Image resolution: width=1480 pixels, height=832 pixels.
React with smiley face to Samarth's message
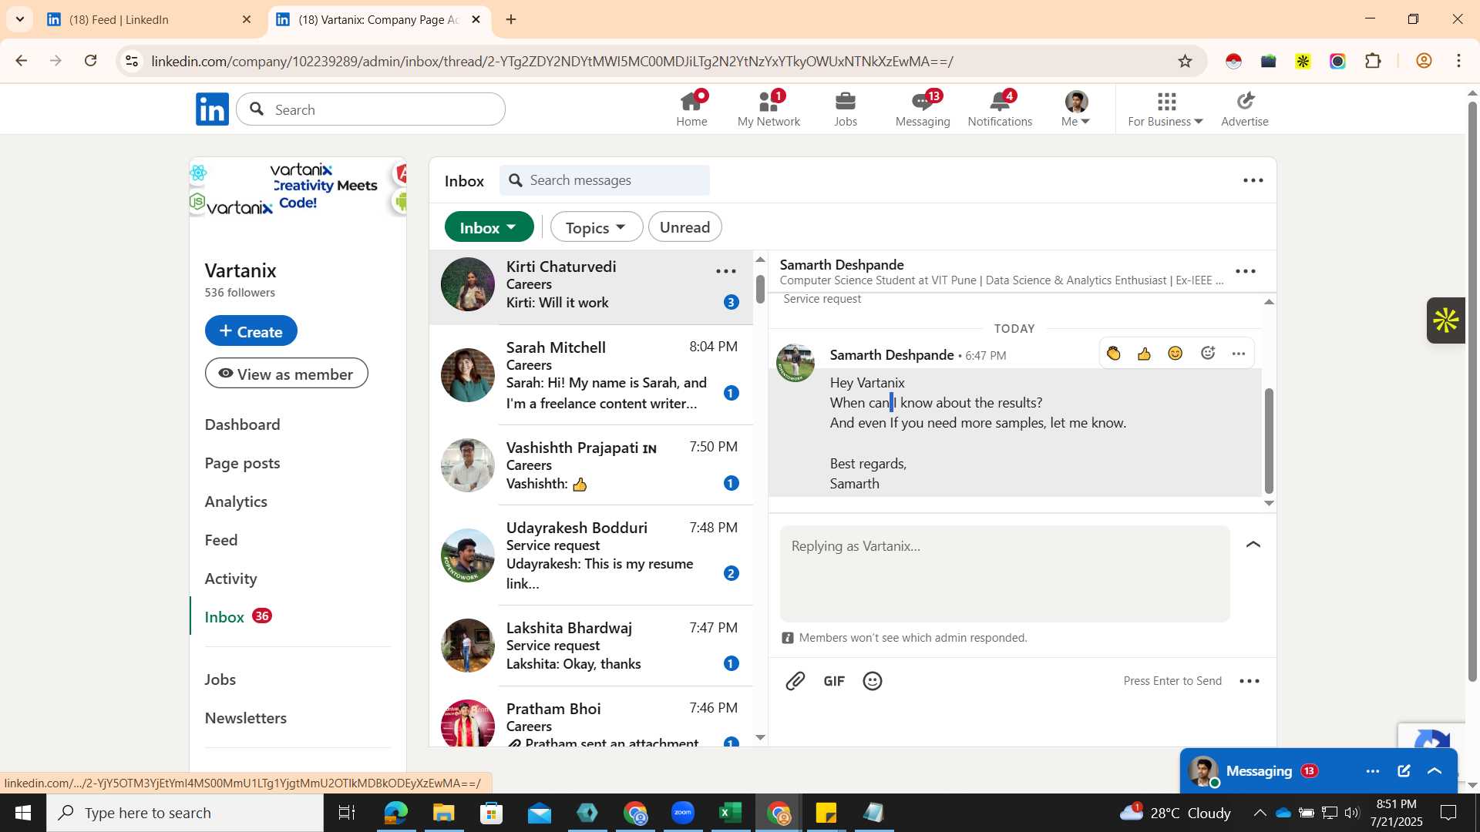pos(1175,354)
